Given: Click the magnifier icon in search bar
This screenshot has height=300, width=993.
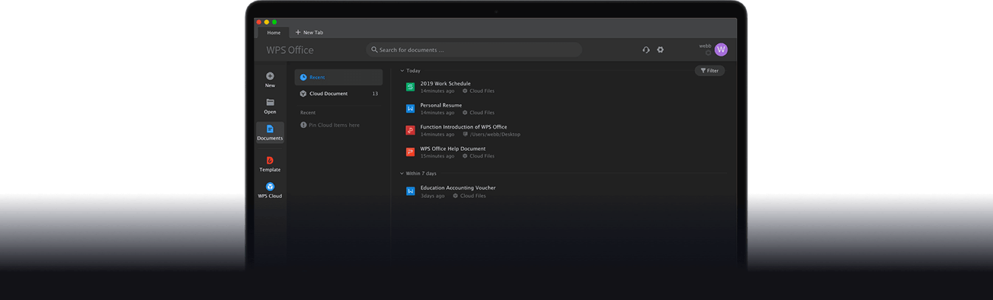Looking at the screenshot, I should click(x=374, y=50).
